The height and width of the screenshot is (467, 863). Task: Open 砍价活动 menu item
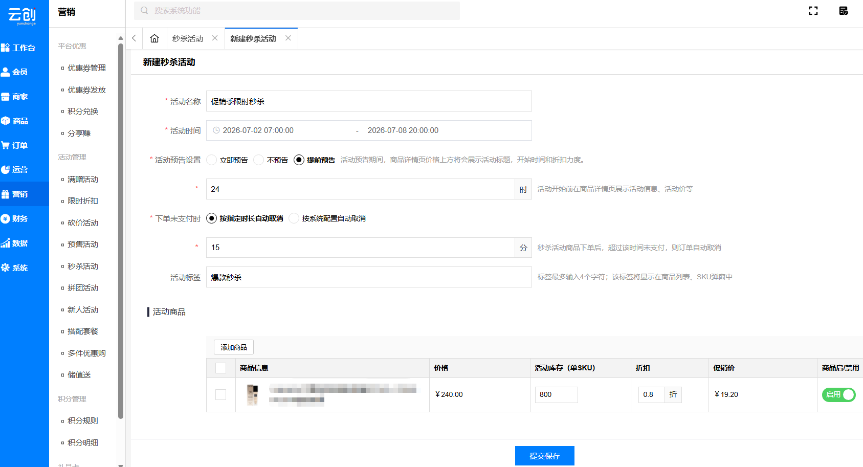(83, 223)
